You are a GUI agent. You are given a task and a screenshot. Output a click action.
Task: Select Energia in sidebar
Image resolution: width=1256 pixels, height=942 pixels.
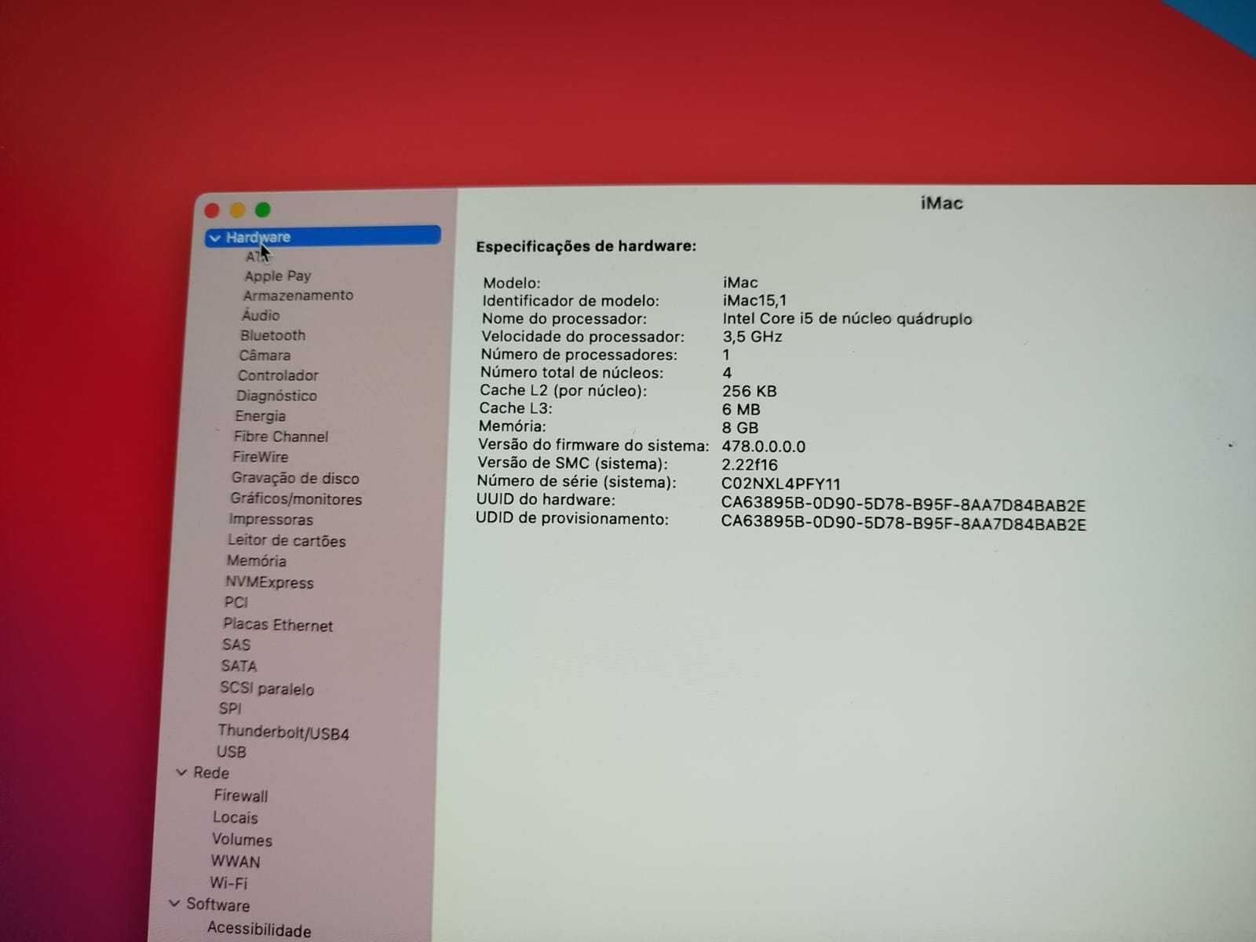coord(260,416)
